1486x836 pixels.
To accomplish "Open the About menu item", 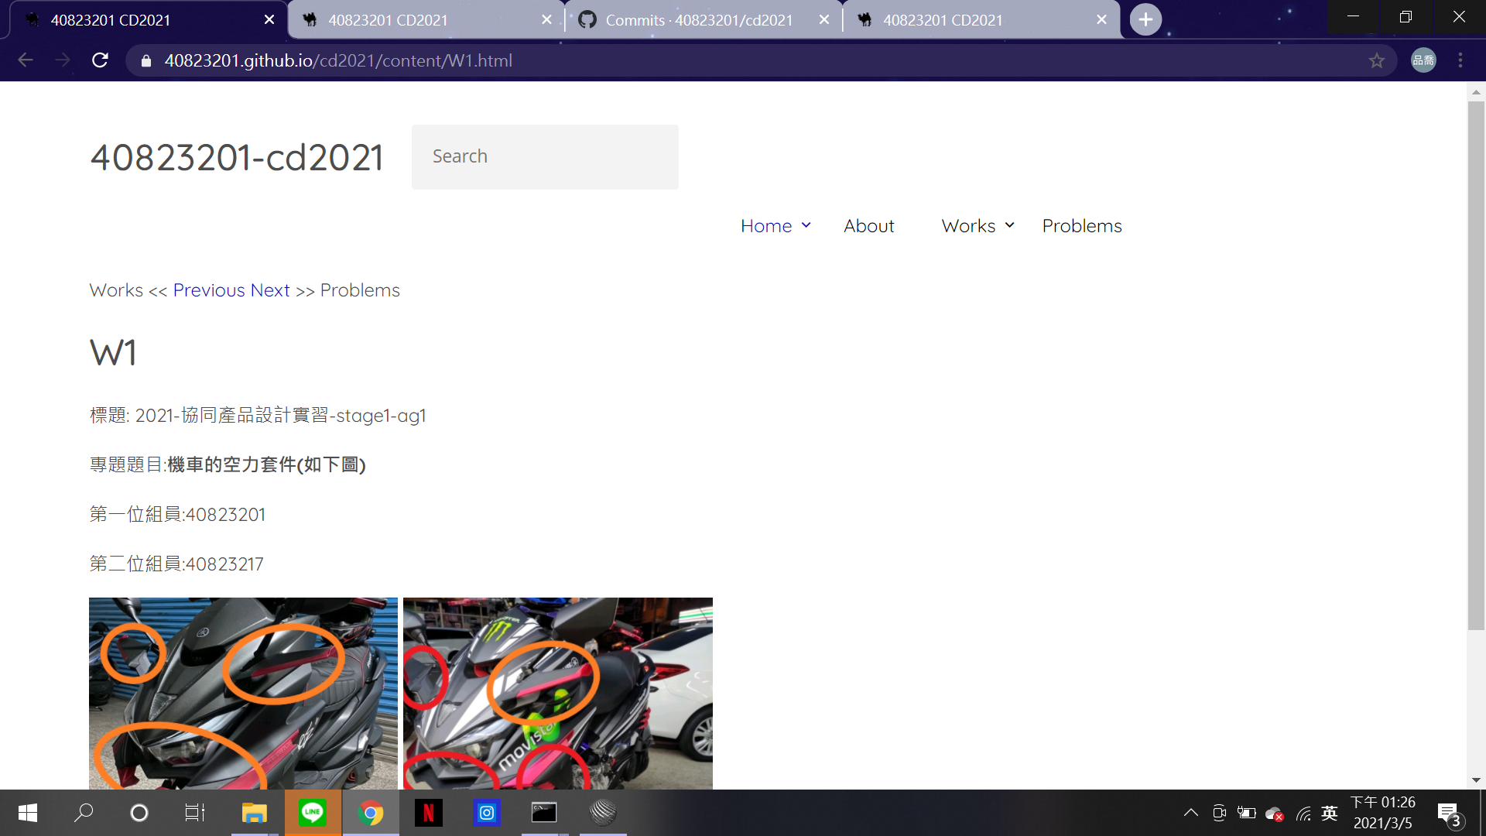I will [868, 226].
